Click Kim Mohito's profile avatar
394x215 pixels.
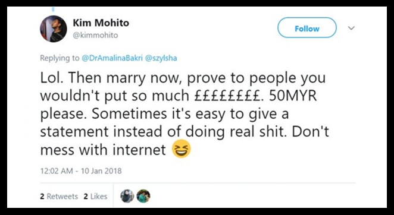pos(54,29)
